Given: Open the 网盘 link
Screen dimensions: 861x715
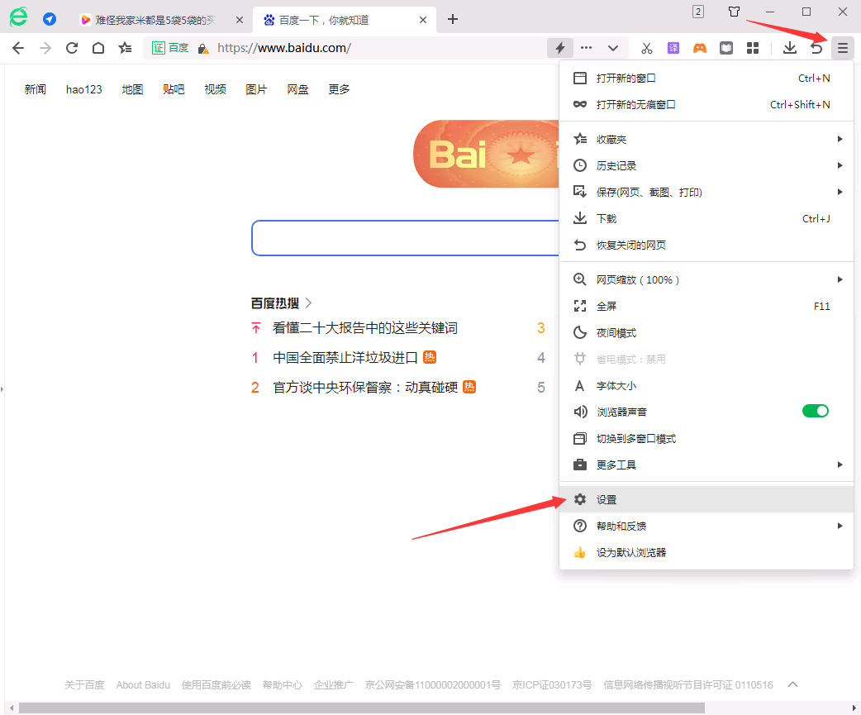Looking at the screenshot, I should coord(297,89).
